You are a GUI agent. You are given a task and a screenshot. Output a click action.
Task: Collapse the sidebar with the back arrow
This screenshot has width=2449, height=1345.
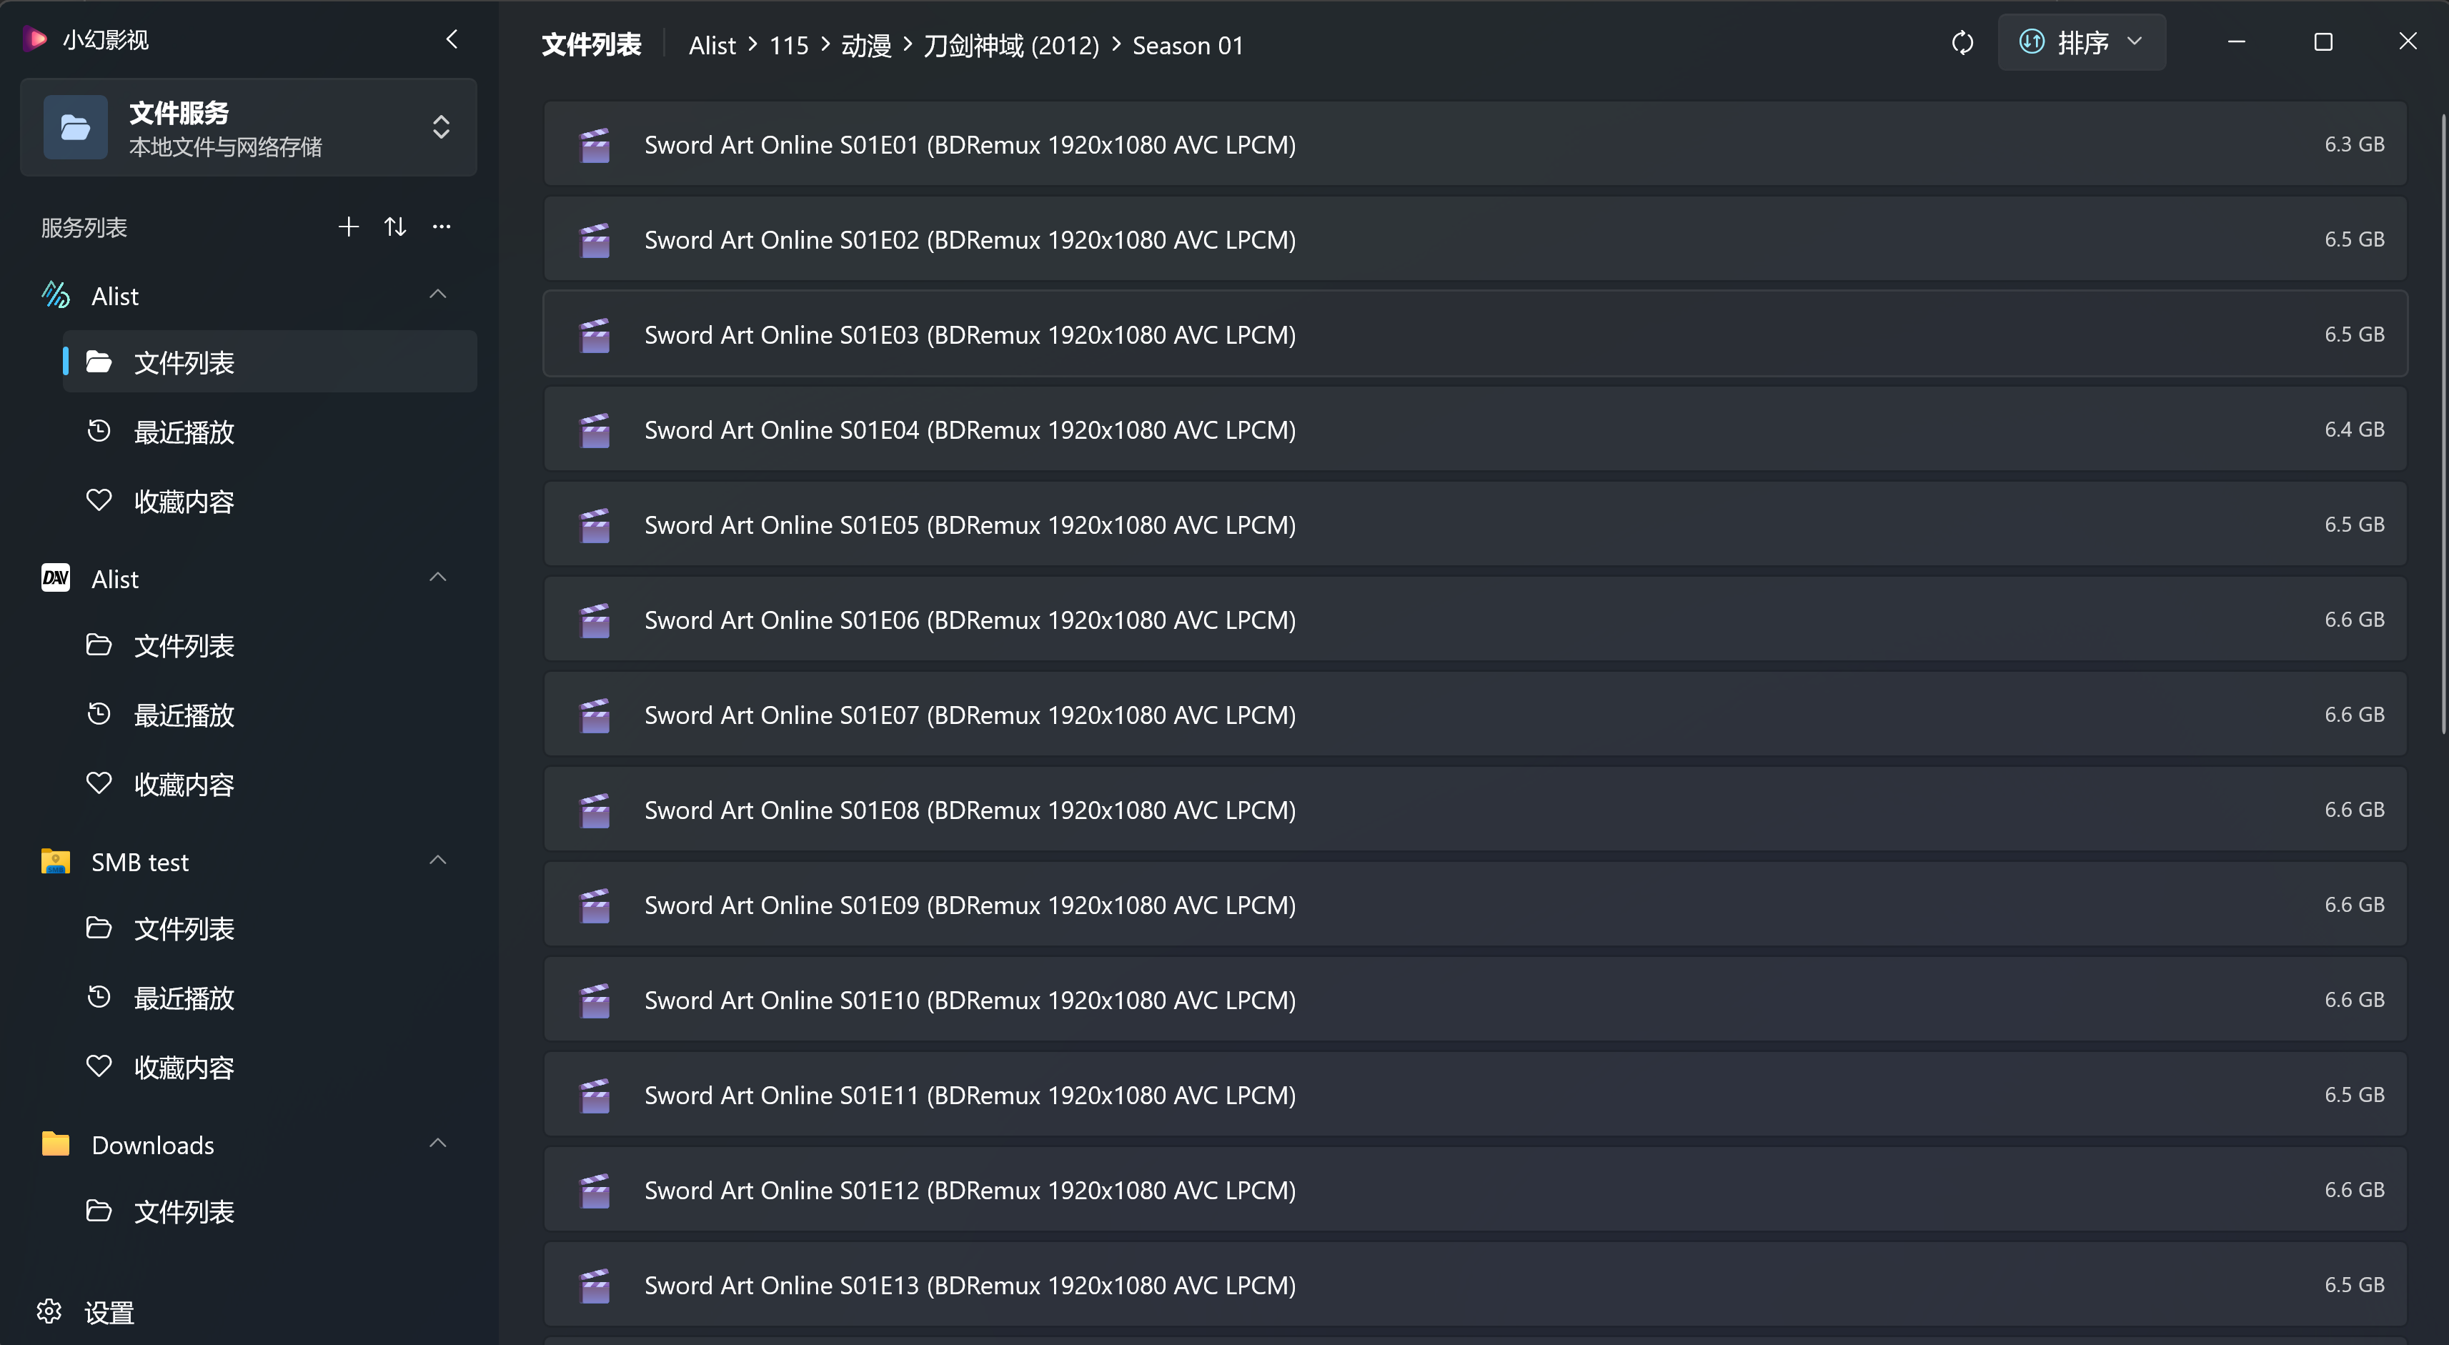452,39
